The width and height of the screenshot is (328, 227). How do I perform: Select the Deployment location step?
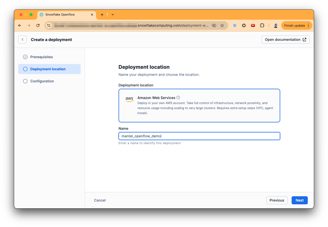click(49, 69)
